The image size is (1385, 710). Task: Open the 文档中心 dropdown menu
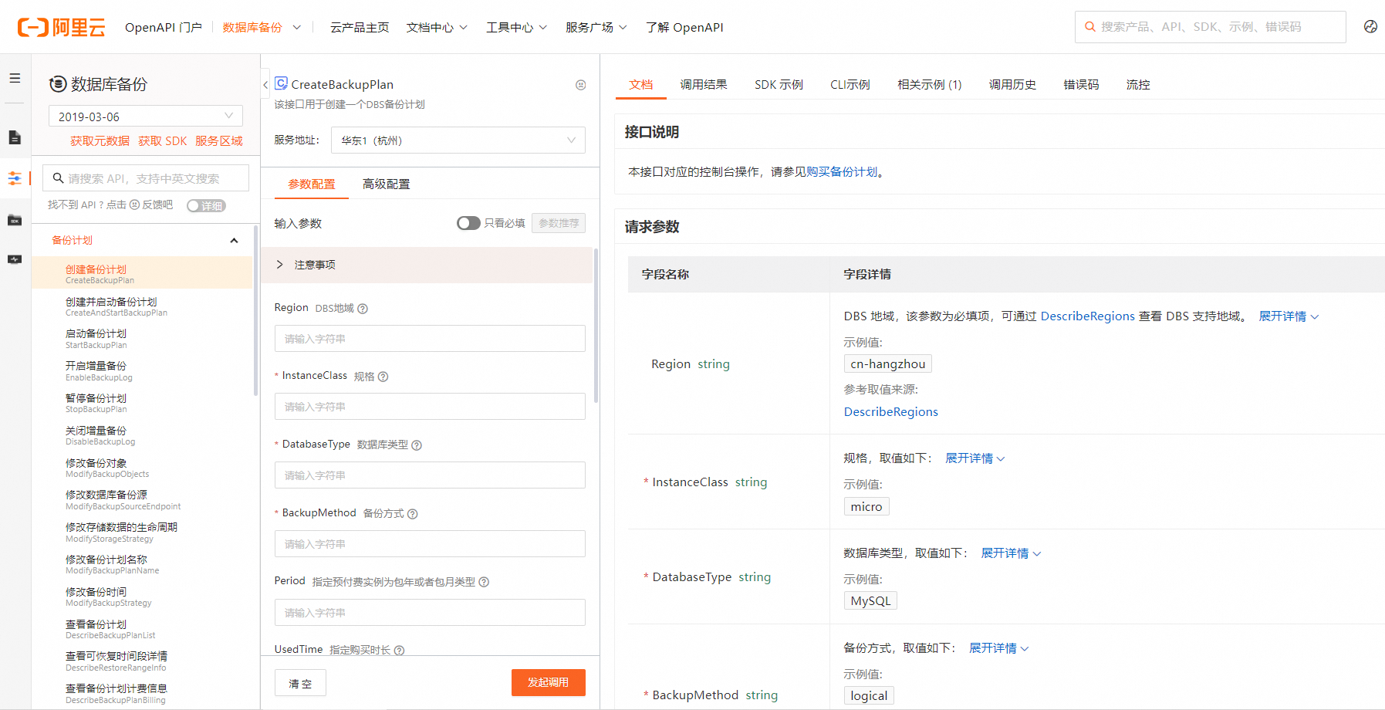[x=437, y=27]
